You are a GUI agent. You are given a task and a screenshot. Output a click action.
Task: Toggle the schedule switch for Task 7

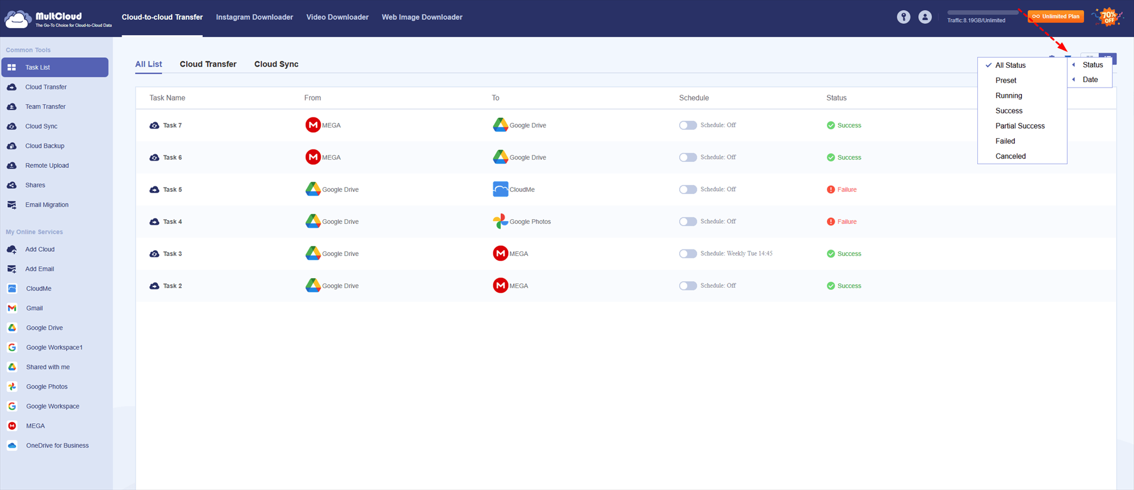(x=687, y=125)
